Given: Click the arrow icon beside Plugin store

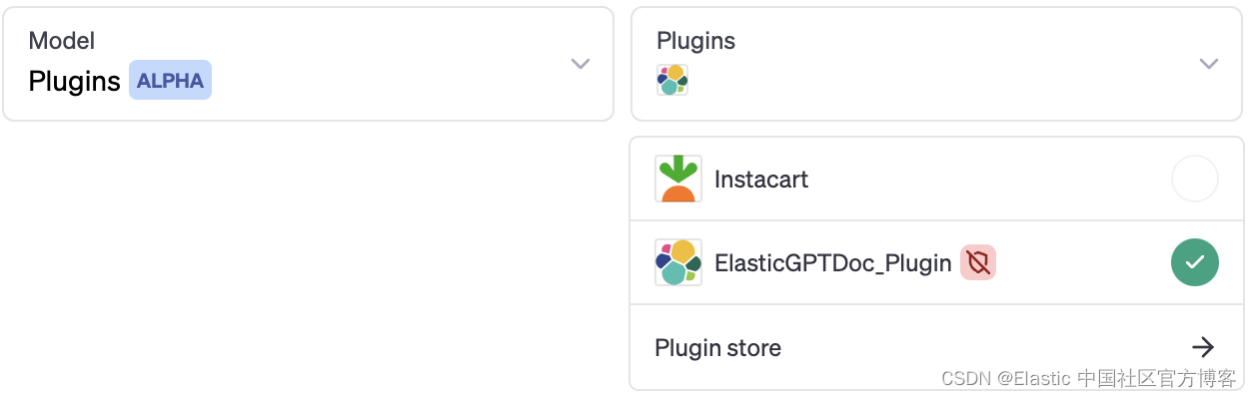Looking at the screenshot, I should 1203,347.
